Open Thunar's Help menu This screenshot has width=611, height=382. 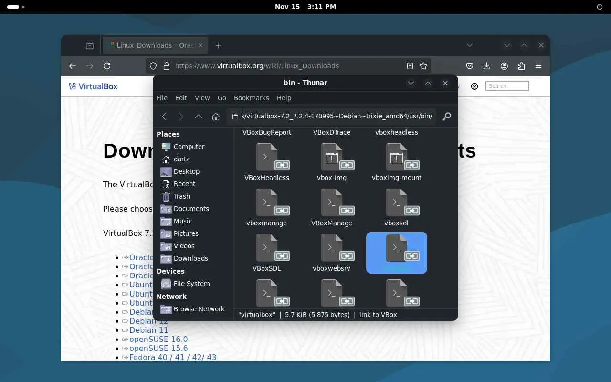284,98
